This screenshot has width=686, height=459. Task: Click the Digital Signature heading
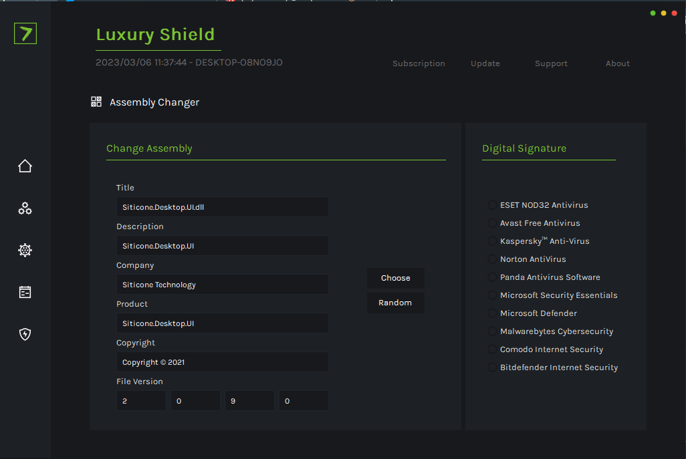(524, 148)
